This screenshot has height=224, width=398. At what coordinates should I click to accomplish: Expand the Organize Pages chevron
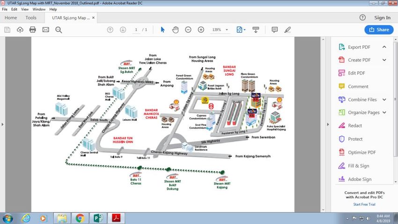[x=384, y=112]
